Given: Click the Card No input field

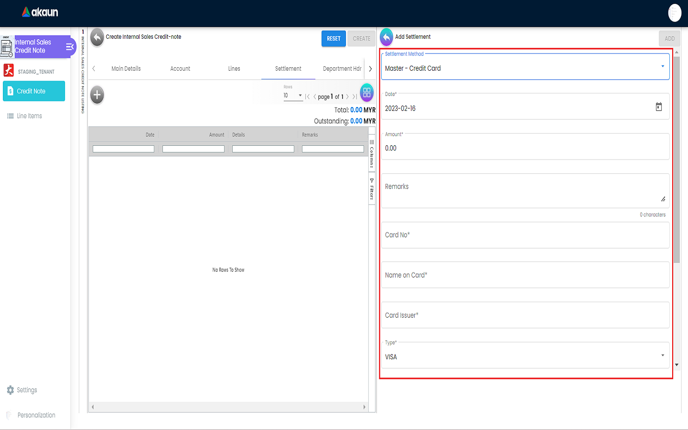Looking at the screenshot, I should pos(525,235).
